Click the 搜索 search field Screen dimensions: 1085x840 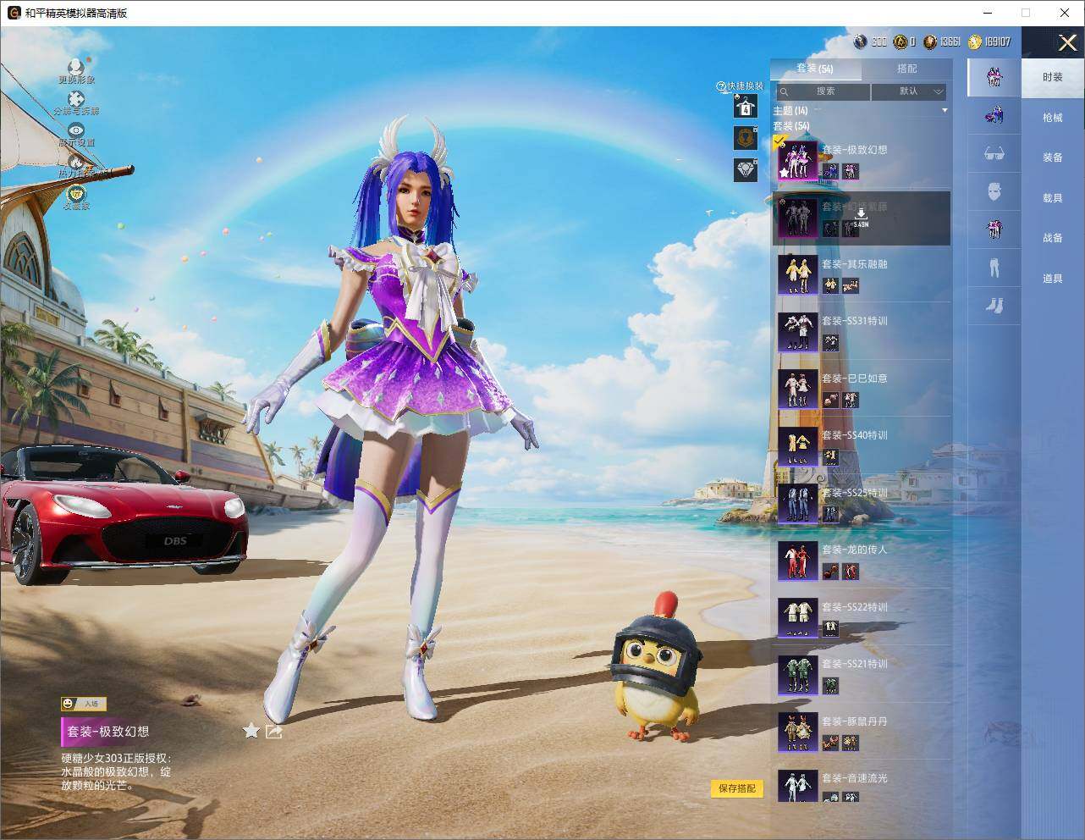click(822, 91)
